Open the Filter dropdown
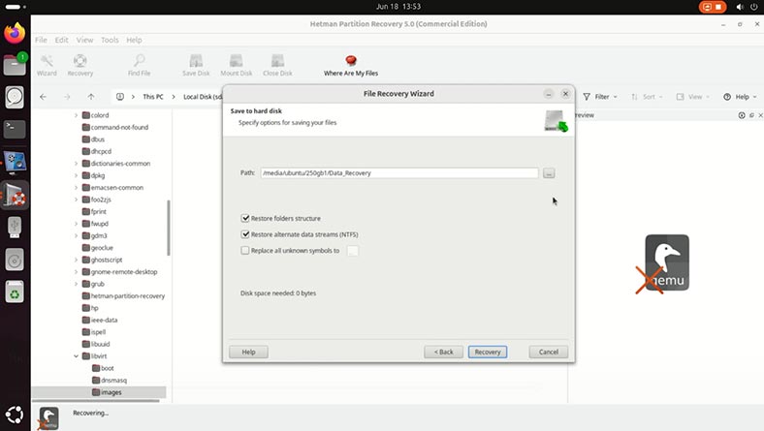This screenshot has height=431, width=764. pos(600,97)
